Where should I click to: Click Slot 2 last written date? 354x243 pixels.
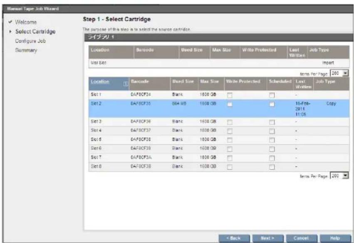303,109
